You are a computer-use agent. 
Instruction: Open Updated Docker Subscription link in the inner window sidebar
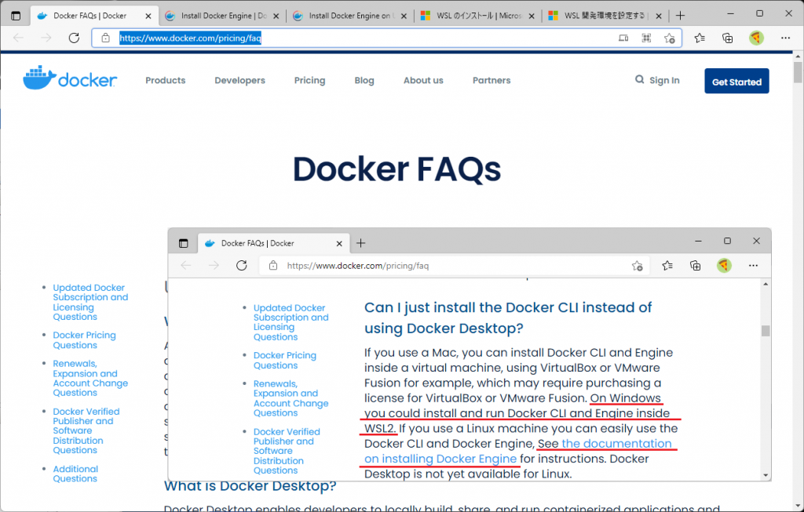coord(291,322)
